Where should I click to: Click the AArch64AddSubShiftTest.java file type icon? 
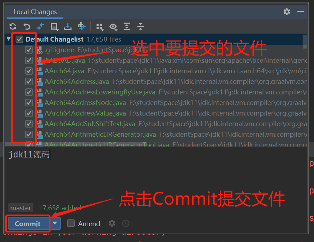coord(40,124)
